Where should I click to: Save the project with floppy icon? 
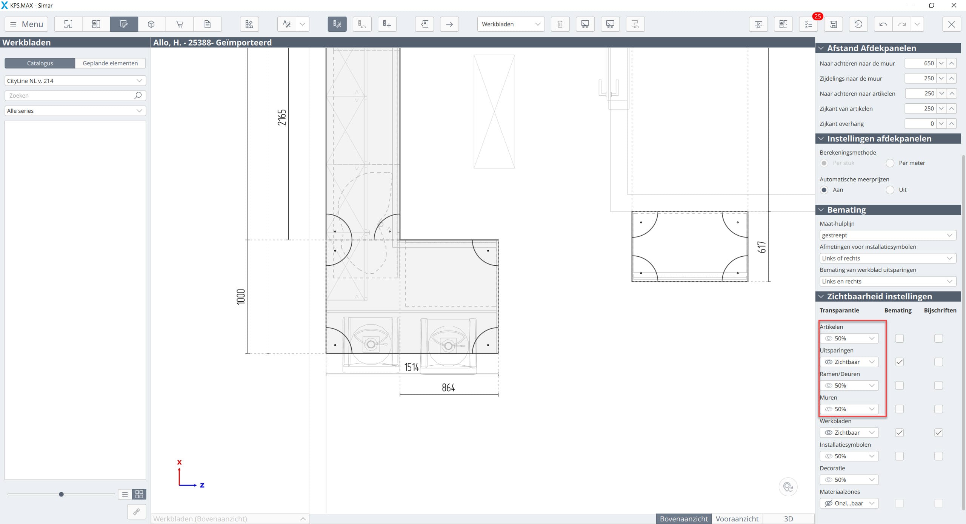[833, 24]
